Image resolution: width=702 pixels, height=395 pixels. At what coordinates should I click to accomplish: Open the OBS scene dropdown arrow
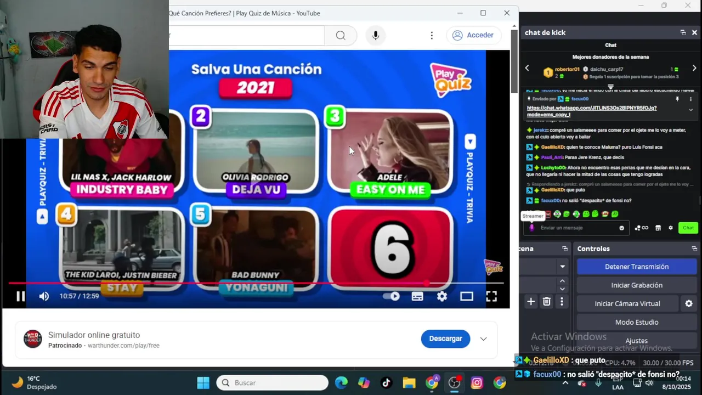562,267
